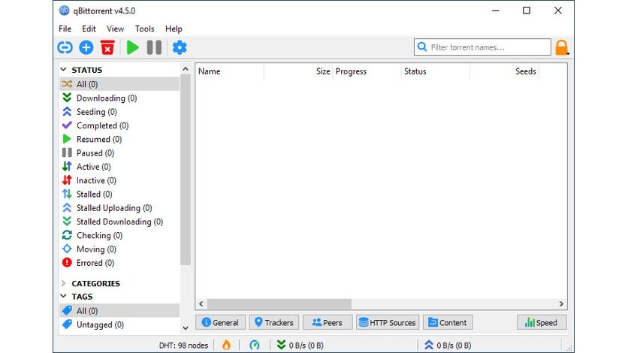Viewport: 628px width, 353px height.
Task: Select the Downloading (0) filter
Action: click(x=119, y=98)
